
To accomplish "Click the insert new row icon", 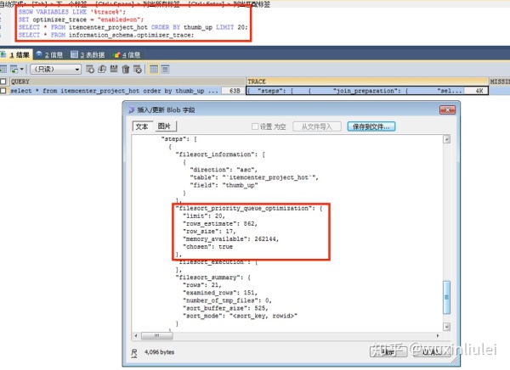I will click(91, 69).
